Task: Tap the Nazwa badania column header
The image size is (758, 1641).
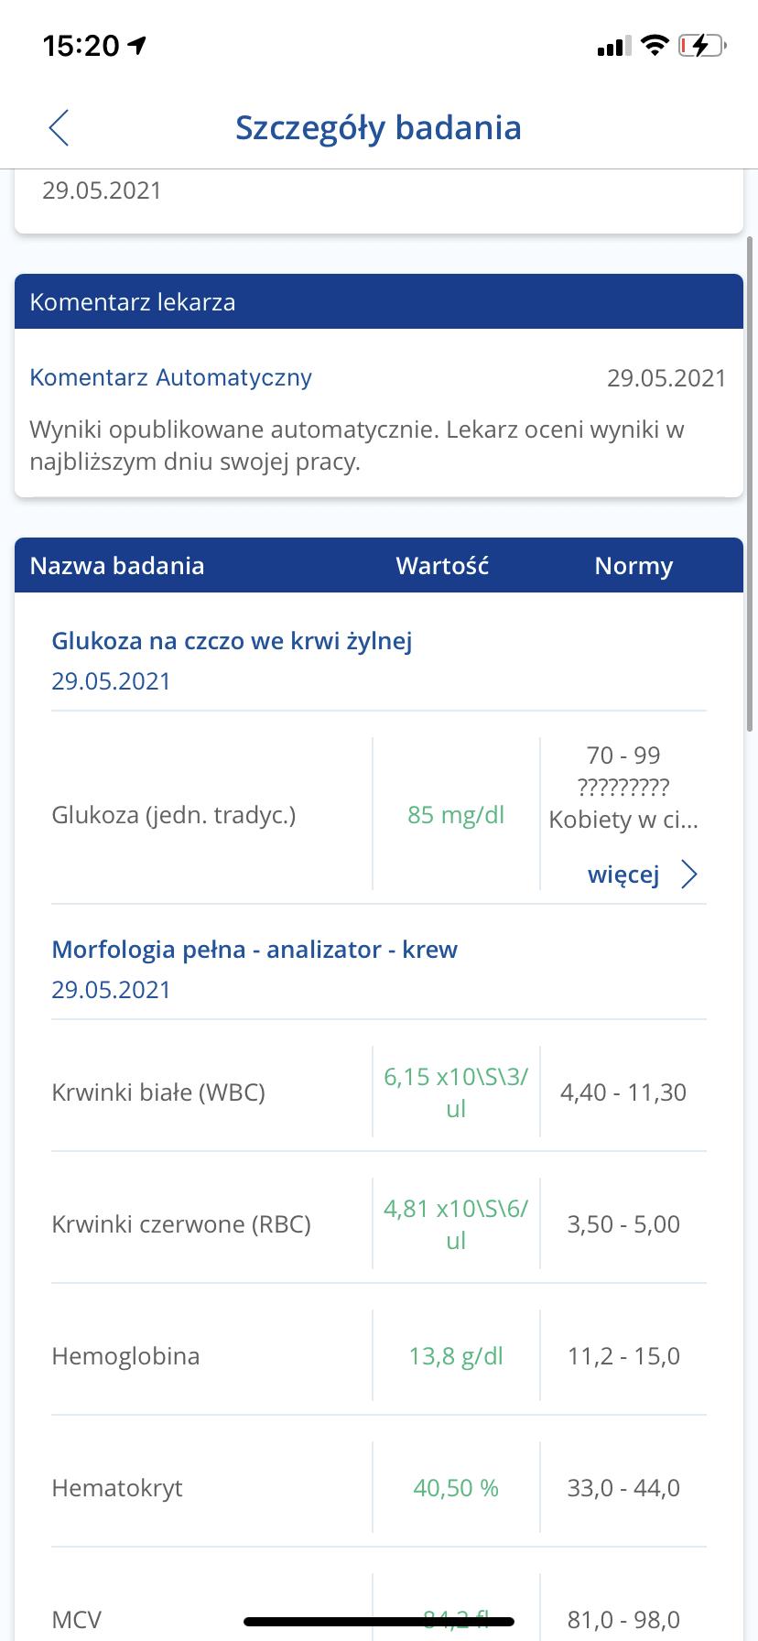Action: (117, 566)
